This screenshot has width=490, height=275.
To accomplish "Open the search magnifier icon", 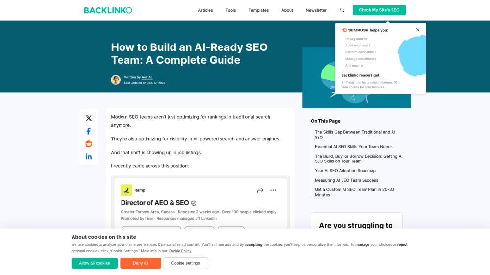I will pyautogui.click(x=342, y=10).
